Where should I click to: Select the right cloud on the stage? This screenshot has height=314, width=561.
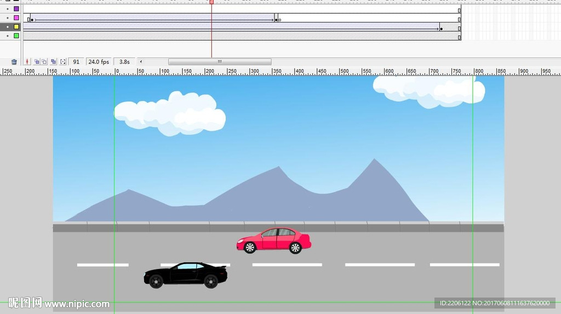[429, 91]
